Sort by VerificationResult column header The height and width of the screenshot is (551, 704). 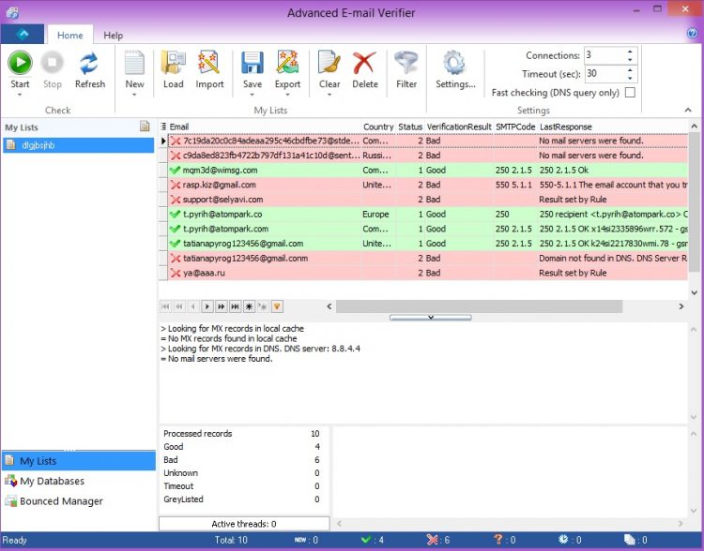[x=459, y=127]
